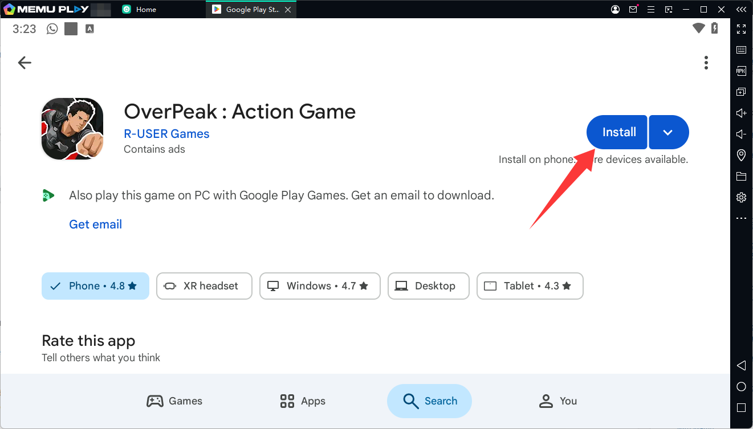The width and height of the screenshot is (753, 429).
Task: Tap the WhatsApp status bar icon
Action: 52,28
